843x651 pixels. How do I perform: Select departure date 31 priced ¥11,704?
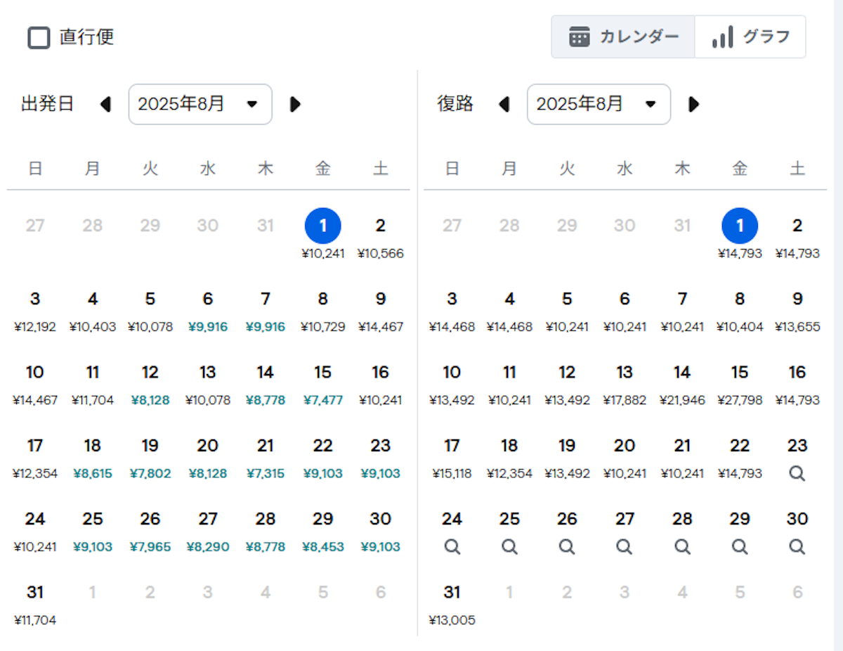point(34,604)
